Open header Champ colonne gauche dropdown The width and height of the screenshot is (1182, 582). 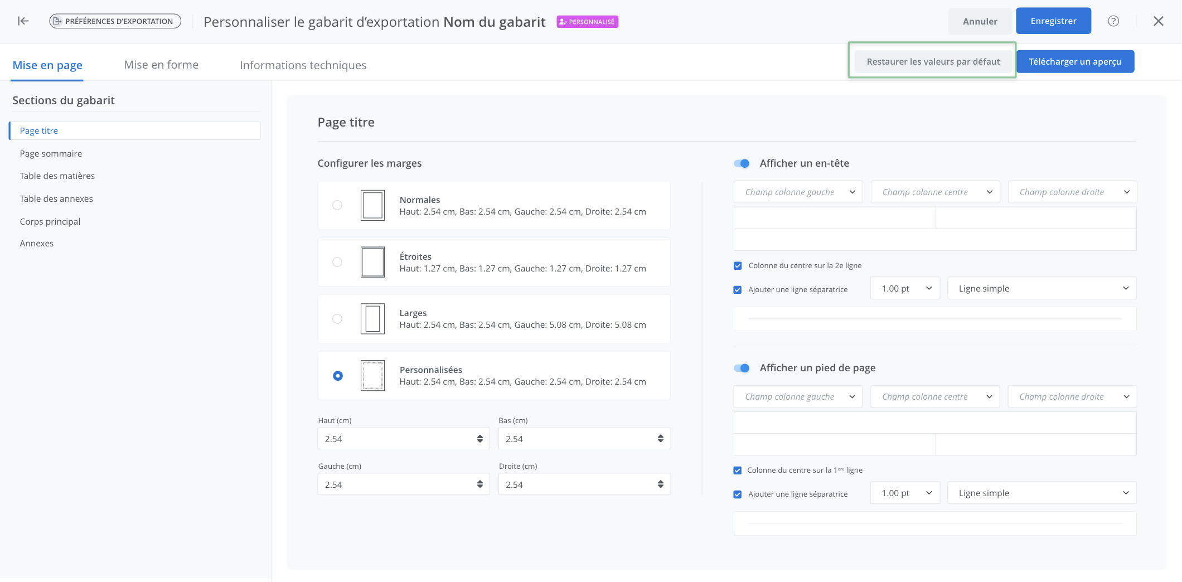[798, 192]
